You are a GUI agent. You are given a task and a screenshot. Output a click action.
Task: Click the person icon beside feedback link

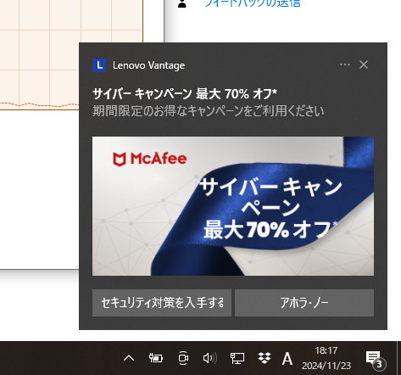(182, 3)
